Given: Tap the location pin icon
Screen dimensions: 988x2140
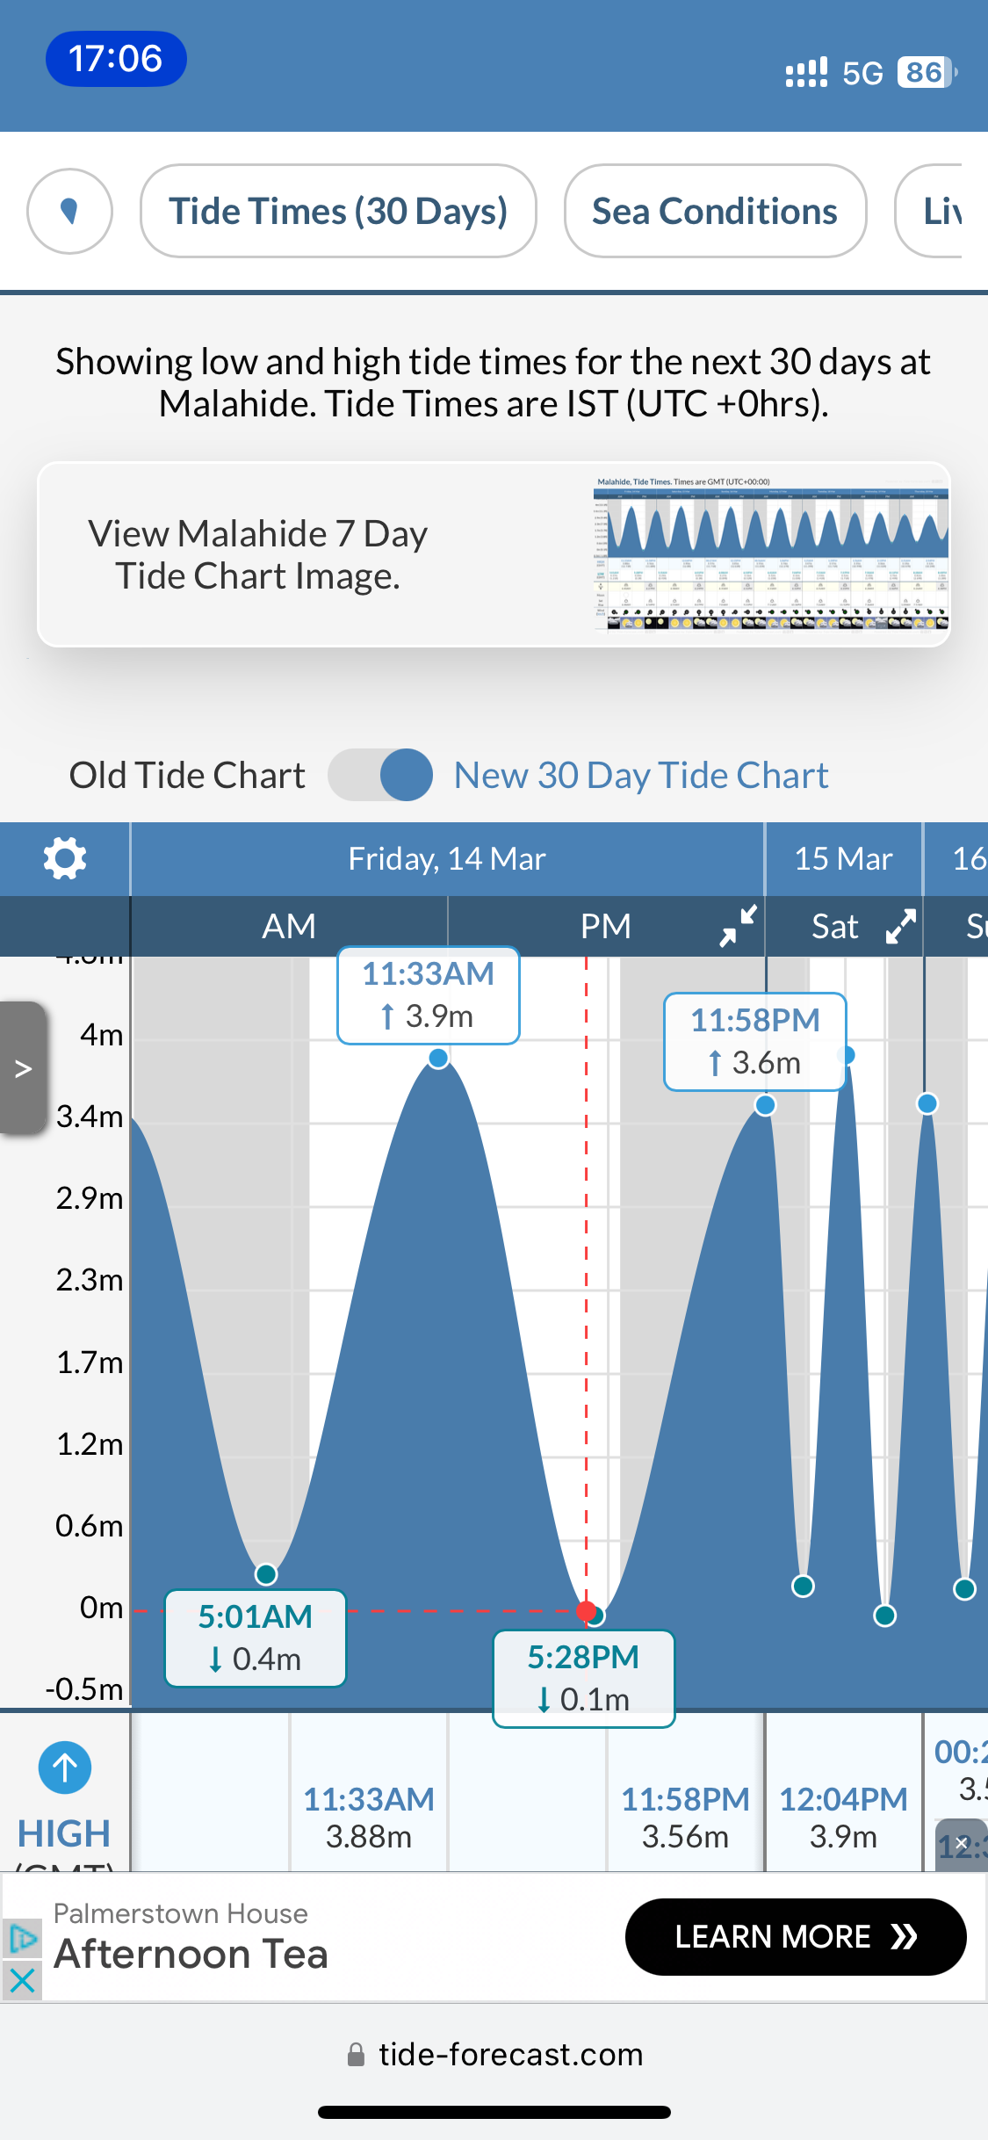Looking at the screenshot, I should [x=69, y=211].
